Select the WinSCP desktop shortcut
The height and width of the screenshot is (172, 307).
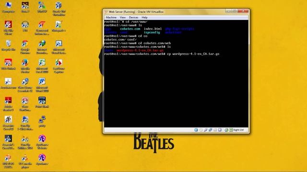point(42,7)
